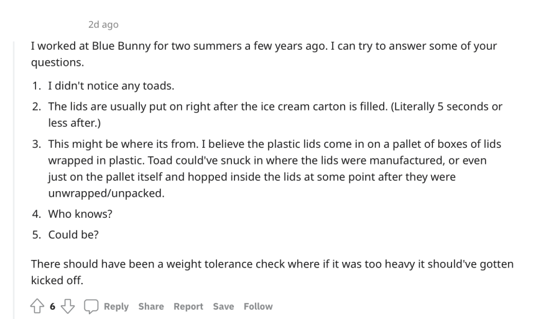Viewport: 541px width, 319px height.
Task: Click the word 'unwrapped/unpacked.' in item three
Action: [x=106, y=193]
